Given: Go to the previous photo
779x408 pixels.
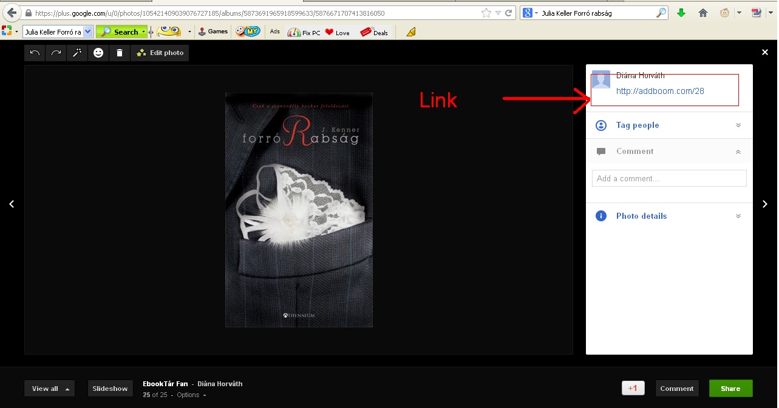Looking at the screenshot, I should [12, 204].
